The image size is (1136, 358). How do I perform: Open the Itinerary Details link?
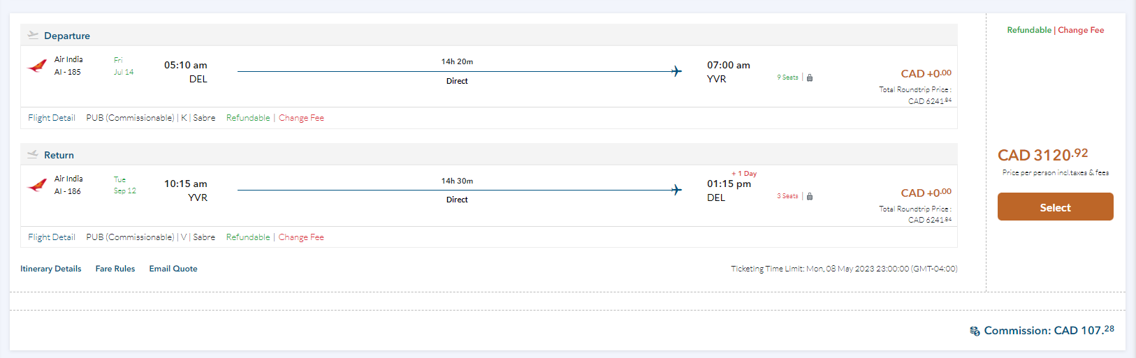(x=51, y=269)
